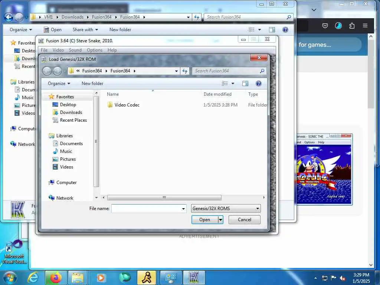This screenshot has width=380, height=285.
Task: Select Network in the dialog navigation pane
Action: click(65, 198)
